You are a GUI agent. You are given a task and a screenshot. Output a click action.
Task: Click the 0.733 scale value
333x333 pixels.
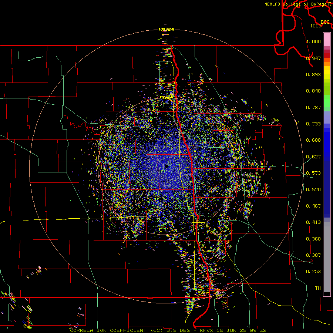(x=313, y=124)
